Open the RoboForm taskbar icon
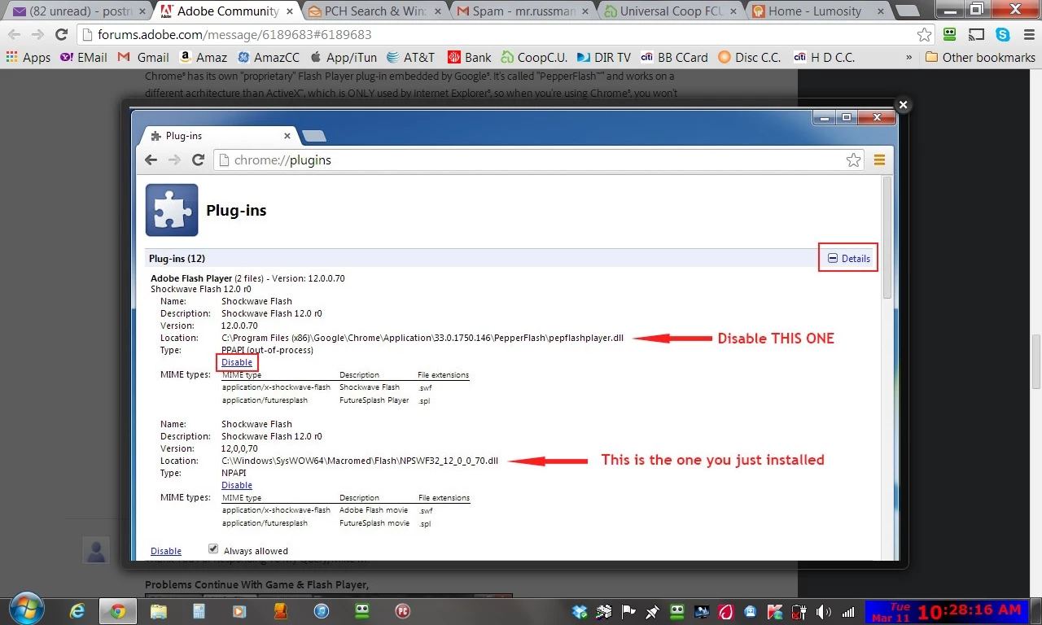Screen dimensions: 1042x625 click(361, 610)
